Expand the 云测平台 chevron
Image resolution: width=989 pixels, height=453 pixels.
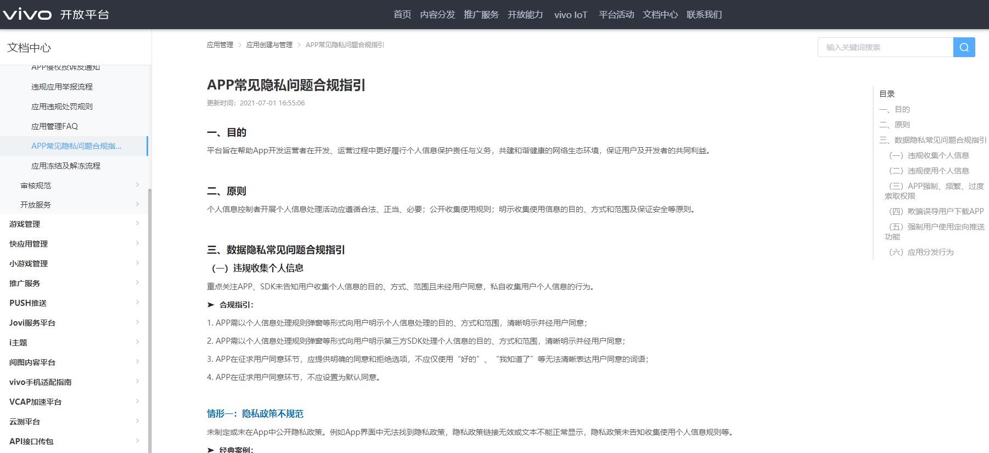(x=137, y=421)
